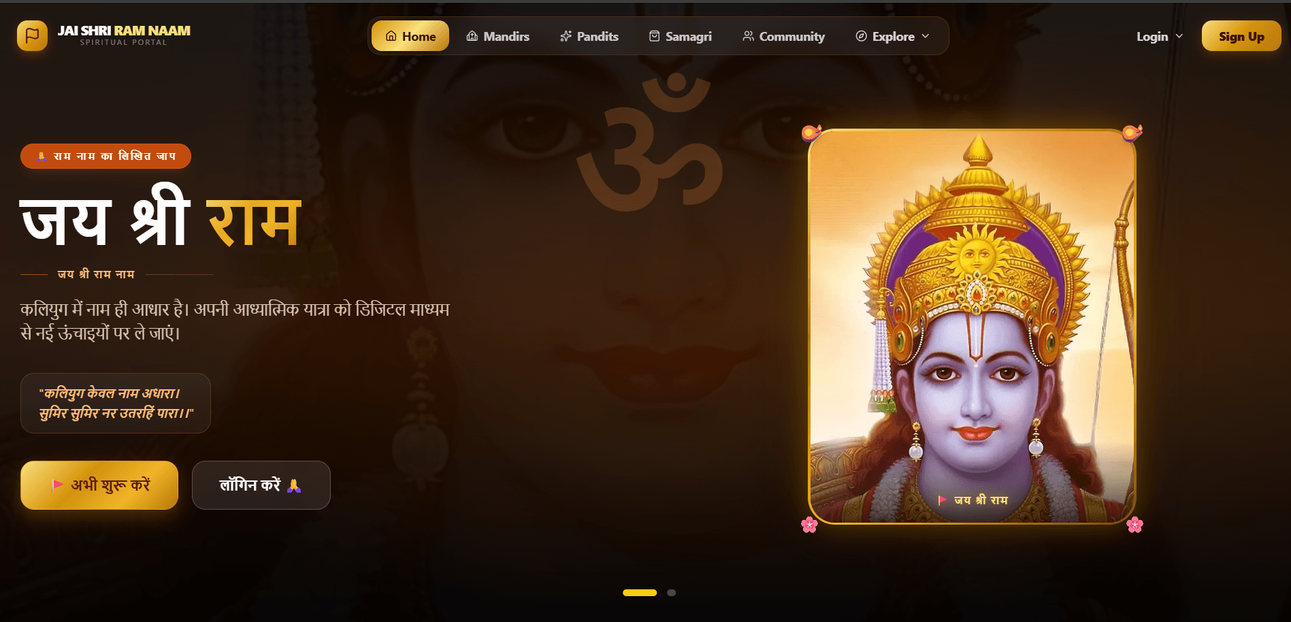The height and width of the screenshot is (622, 1291).
Task: Expand the Explore dropdown chevron
Action: [x=925, y=36]
